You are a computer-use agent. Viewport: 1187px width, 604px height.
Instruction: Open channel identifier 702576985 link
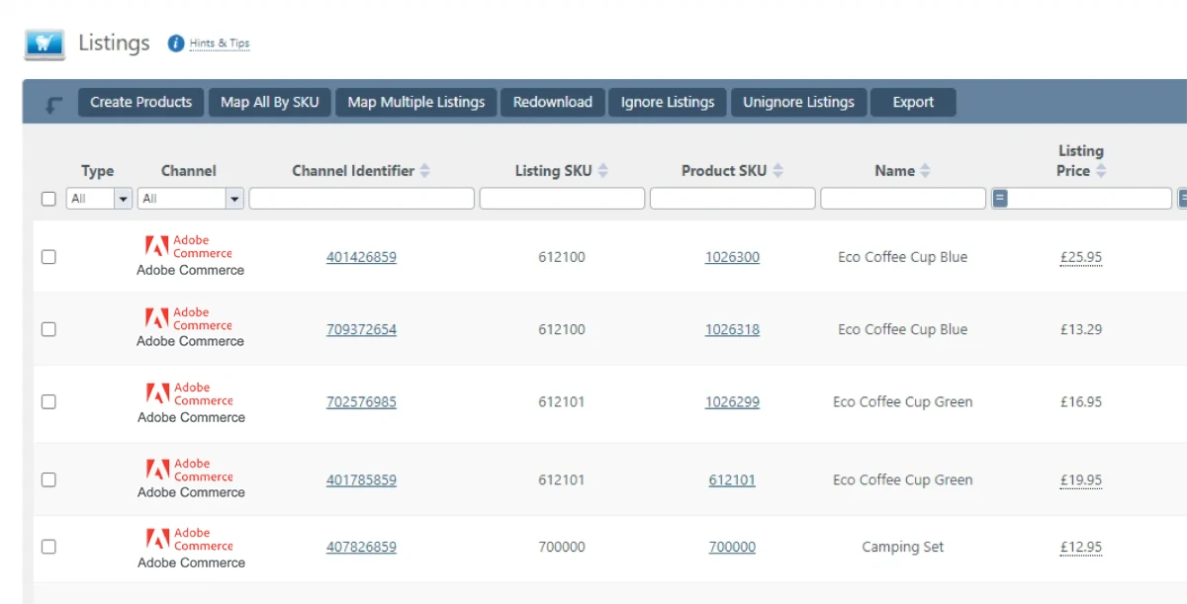pos(361,402)
